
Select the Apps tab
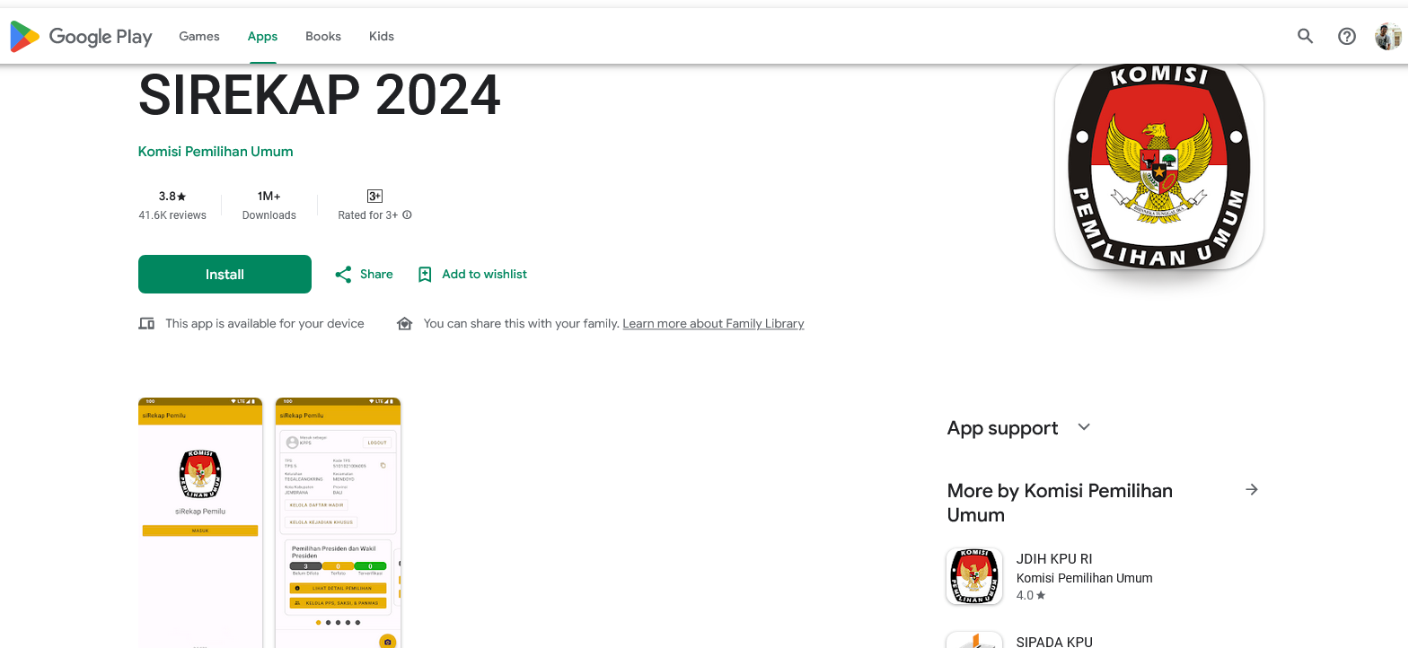click(x=262, y=36)
